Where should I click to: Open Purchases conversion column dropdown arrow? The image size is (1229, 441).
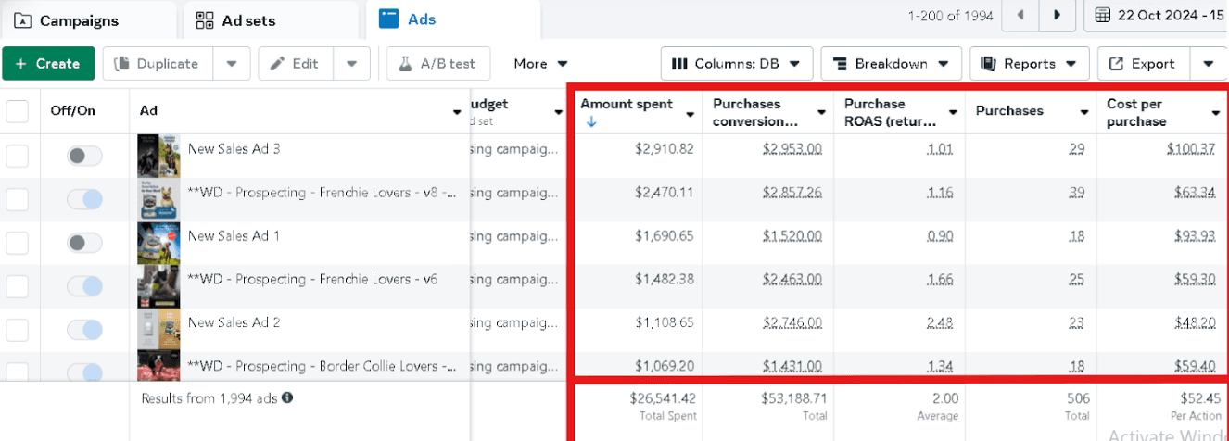tap(822, 113)
